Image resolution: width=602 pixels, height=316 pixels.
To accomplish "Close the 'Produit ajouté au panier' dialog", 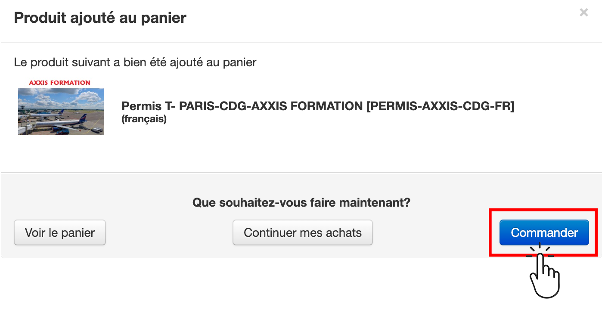I will click(583, 12).
